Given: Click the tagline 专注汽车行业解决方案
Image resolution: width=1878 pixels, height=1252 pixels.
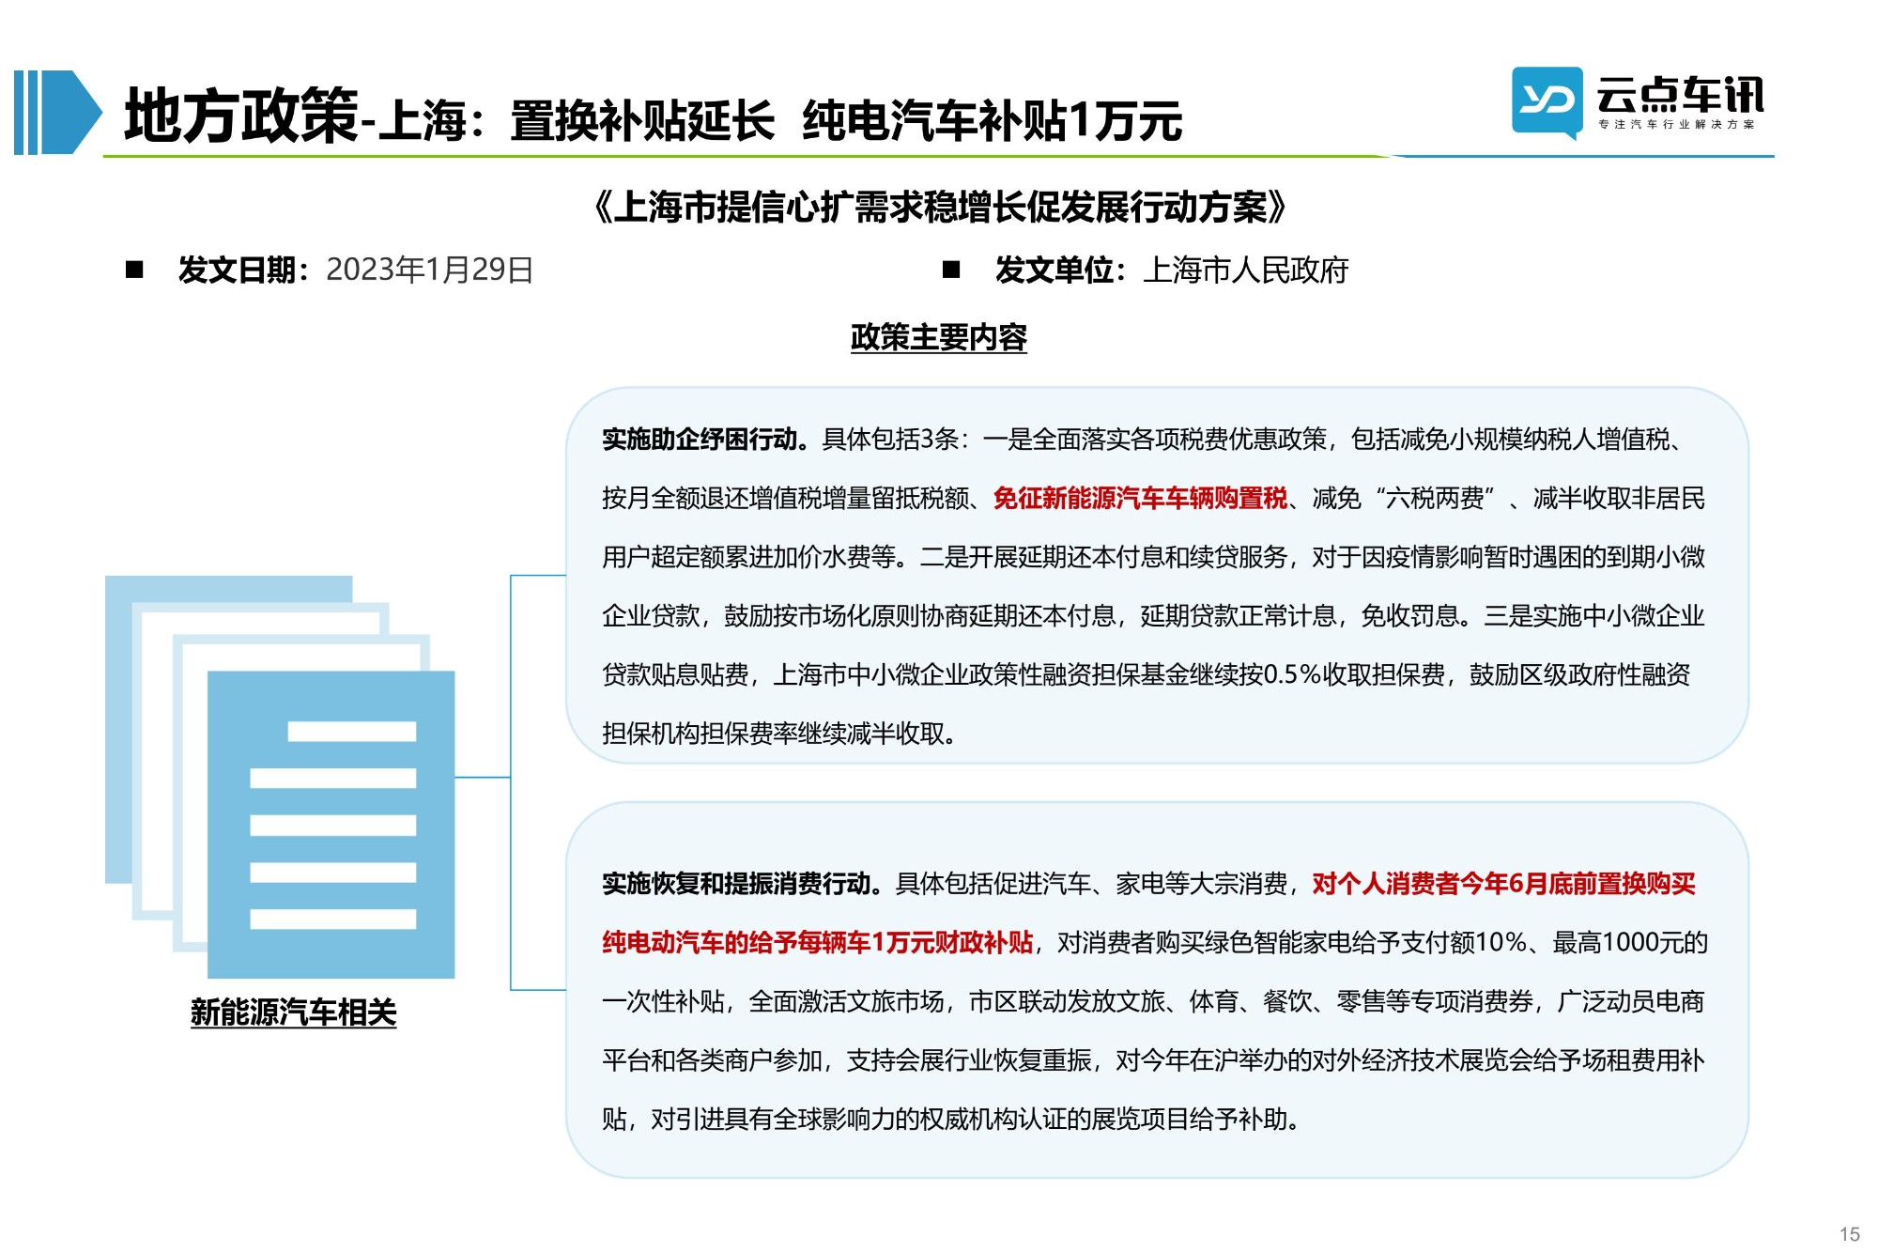Looking at the screenshot, I should pos(1676,124).
